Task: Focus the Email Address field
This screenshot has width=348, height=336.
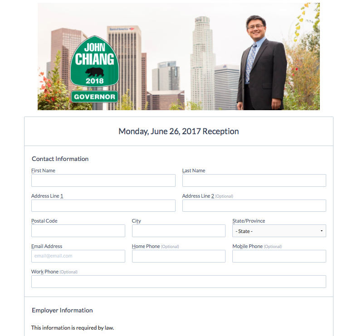Action: (x=78, y=256)
